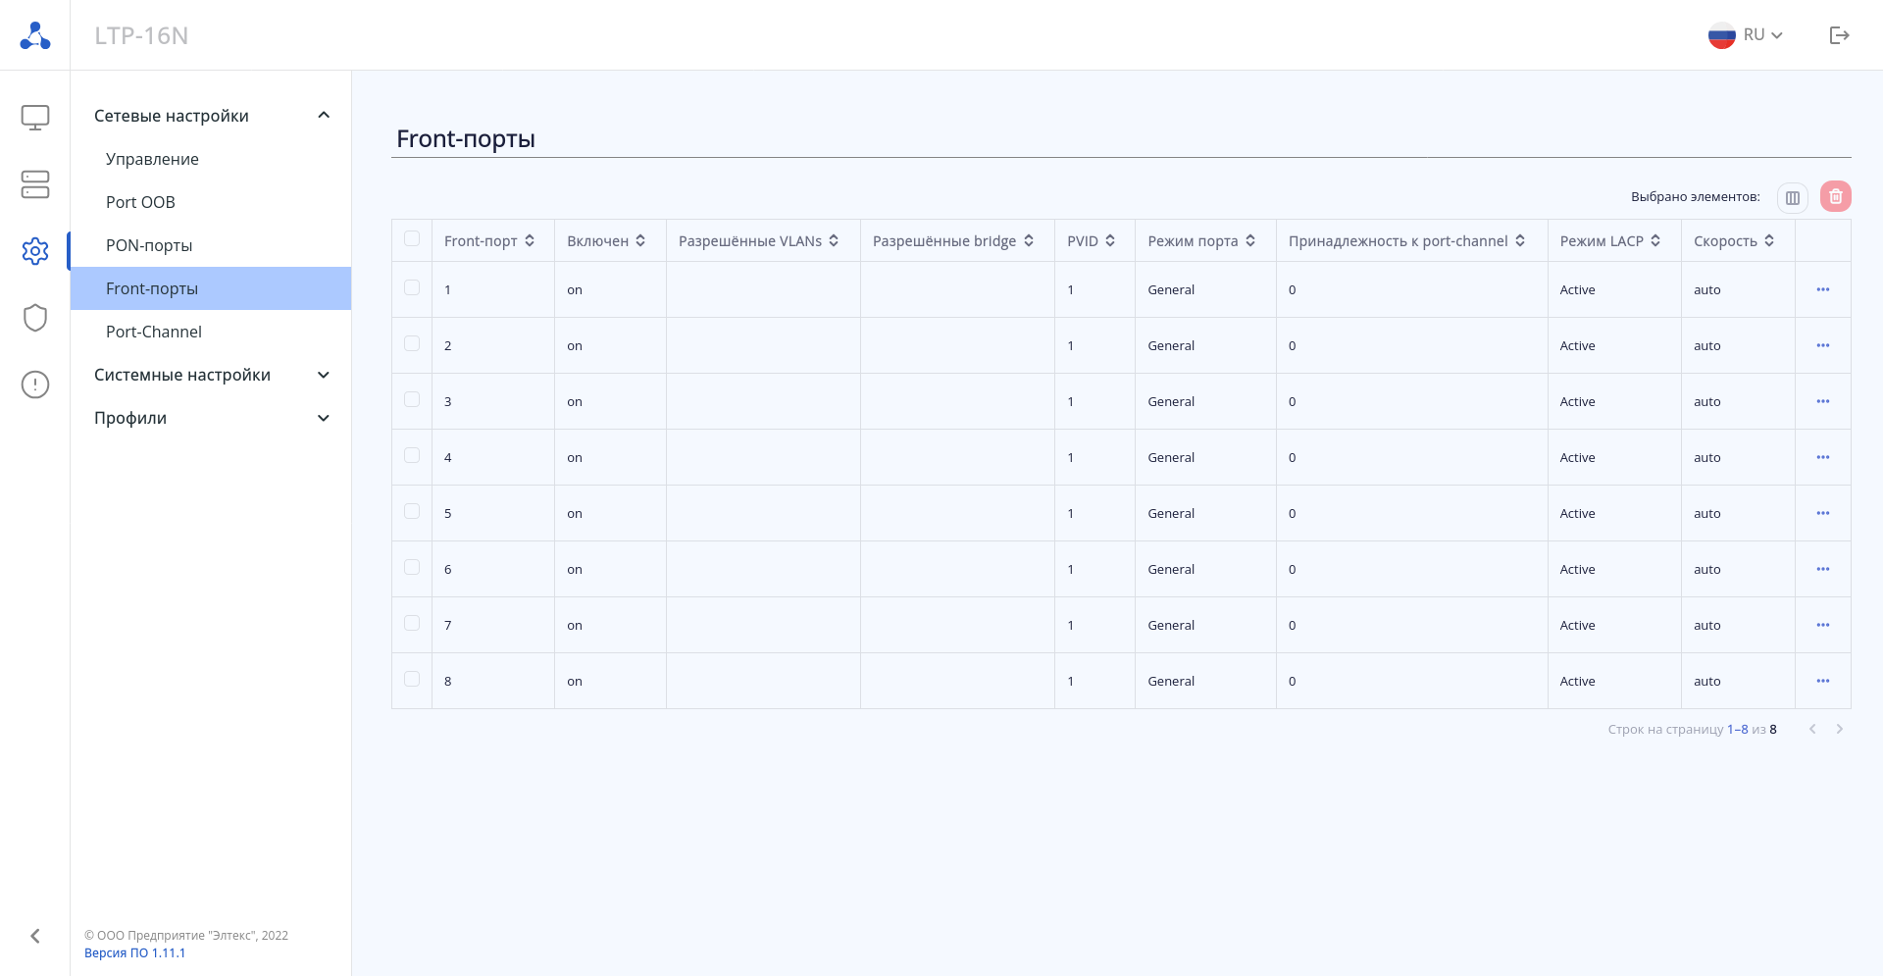Image resolution: width=1883 pixels, height=976 pixels.
Task: Open the alert exclamation sidebar icon
Action: tap(35, 385)
